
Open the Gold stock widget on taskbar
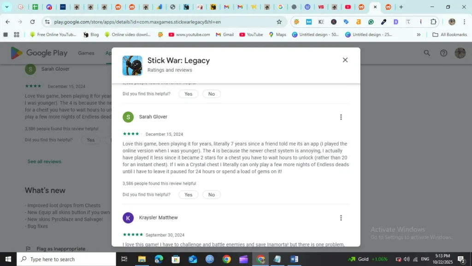tap(367, 259)
